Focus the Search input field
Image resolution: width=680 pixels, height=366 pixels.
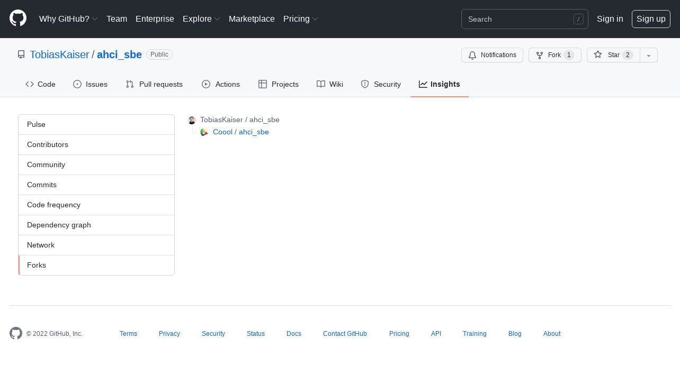(x=524, y=19)
